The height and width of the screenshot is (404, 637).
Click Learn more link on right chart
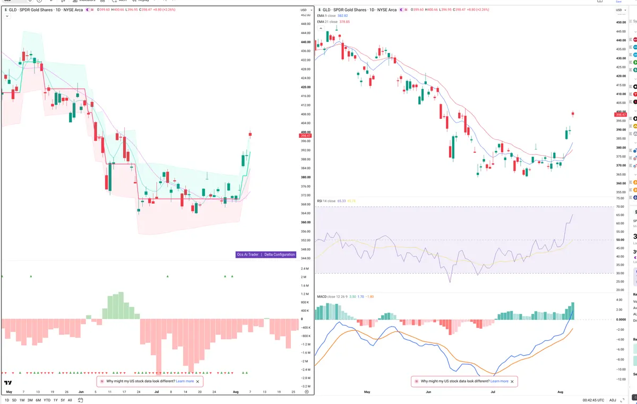point(500,381)
